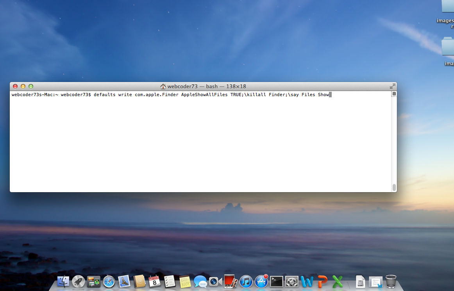Open Contacts address book in dock
Viewport: 454px width, 291px height.
point(139,281)
